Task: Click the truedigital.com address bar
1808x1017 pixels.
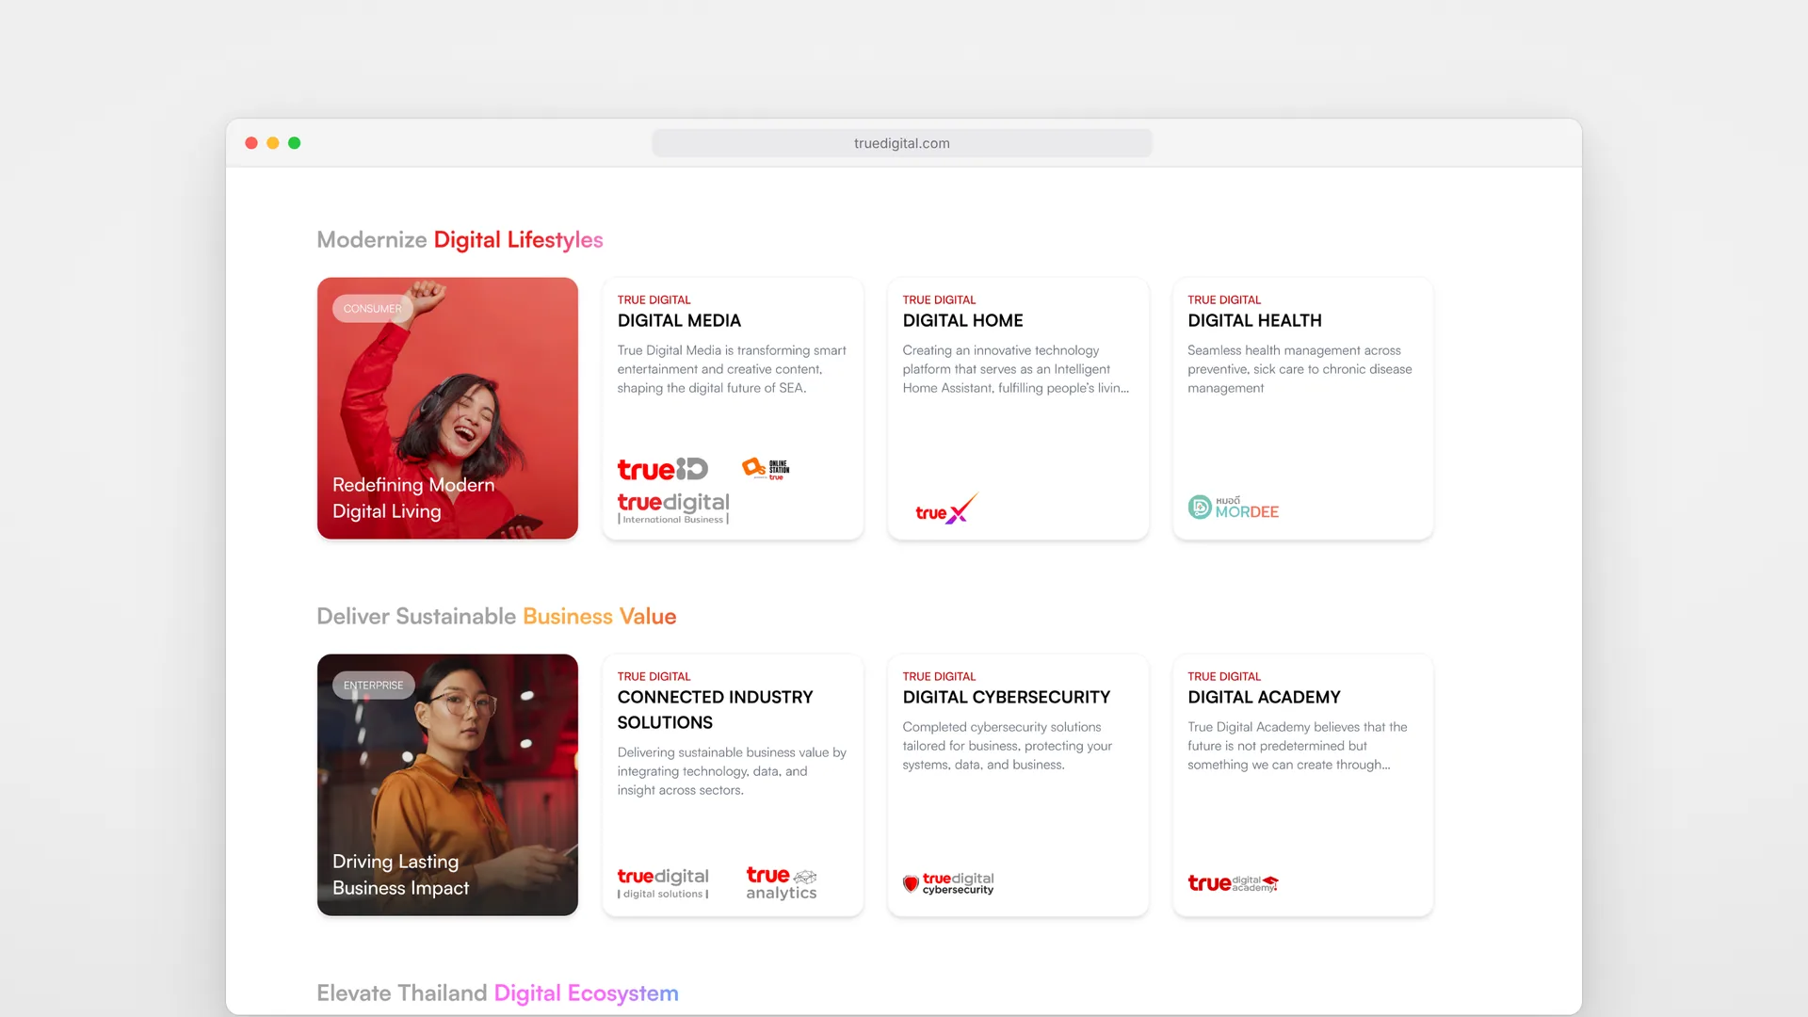Action: [902, 143]
